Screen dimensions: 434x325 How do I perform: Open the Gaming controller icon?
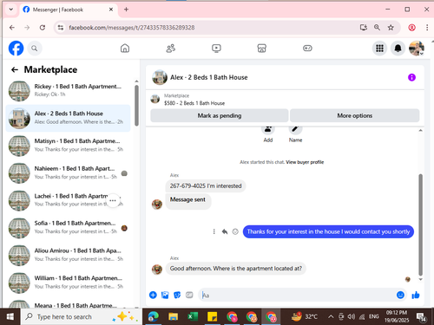[x=307, y=49]
